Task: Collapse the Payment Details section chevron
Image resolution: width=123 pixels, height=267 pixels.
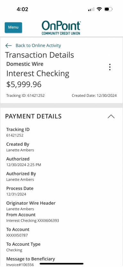Action: (x=111, y=116)
